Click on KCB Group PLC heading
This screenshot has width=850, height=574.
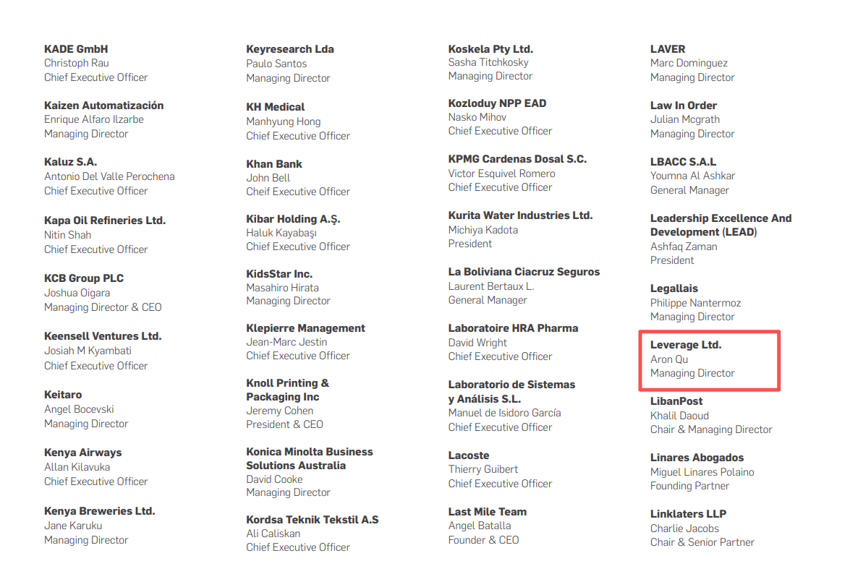pos(84,278)
